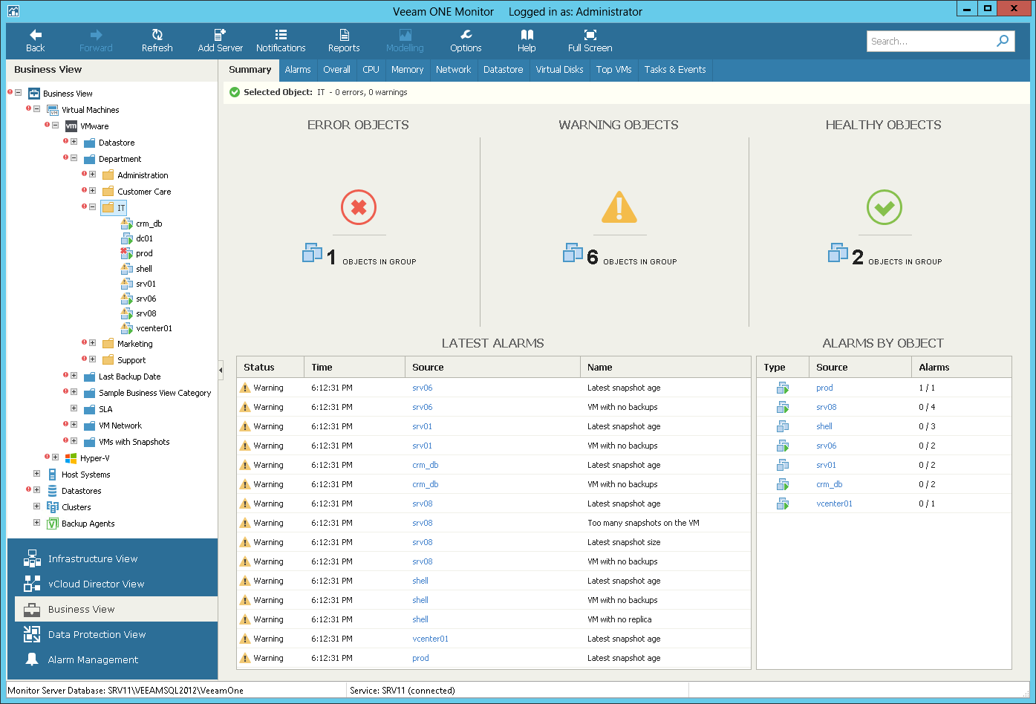Open the Top VMs tab
The width and height of the screenshot is (1036, 704).
(x=613, y=70)
